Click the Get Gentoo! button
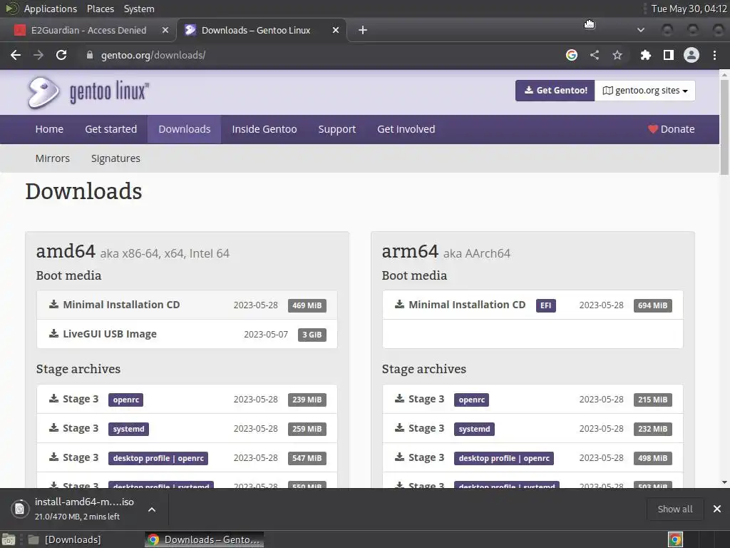 (x=555, y=91)
